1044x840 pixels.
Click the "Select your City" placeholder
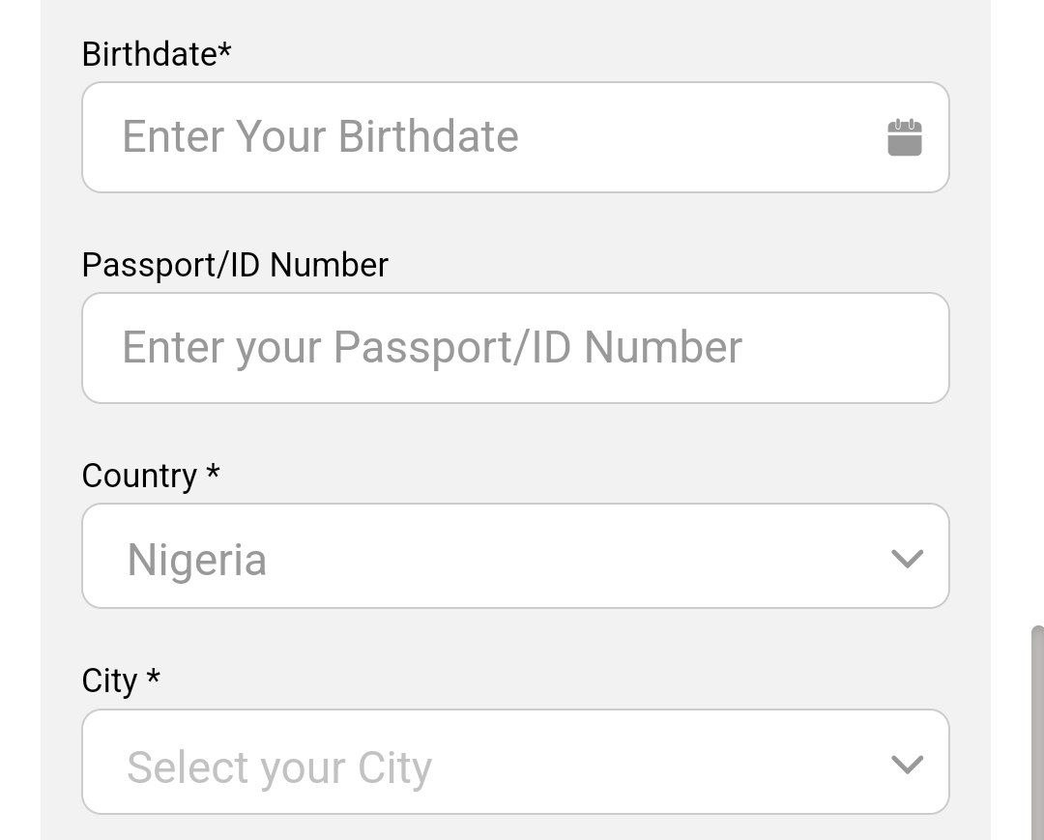pyautogui.click(x=278, y=768)
